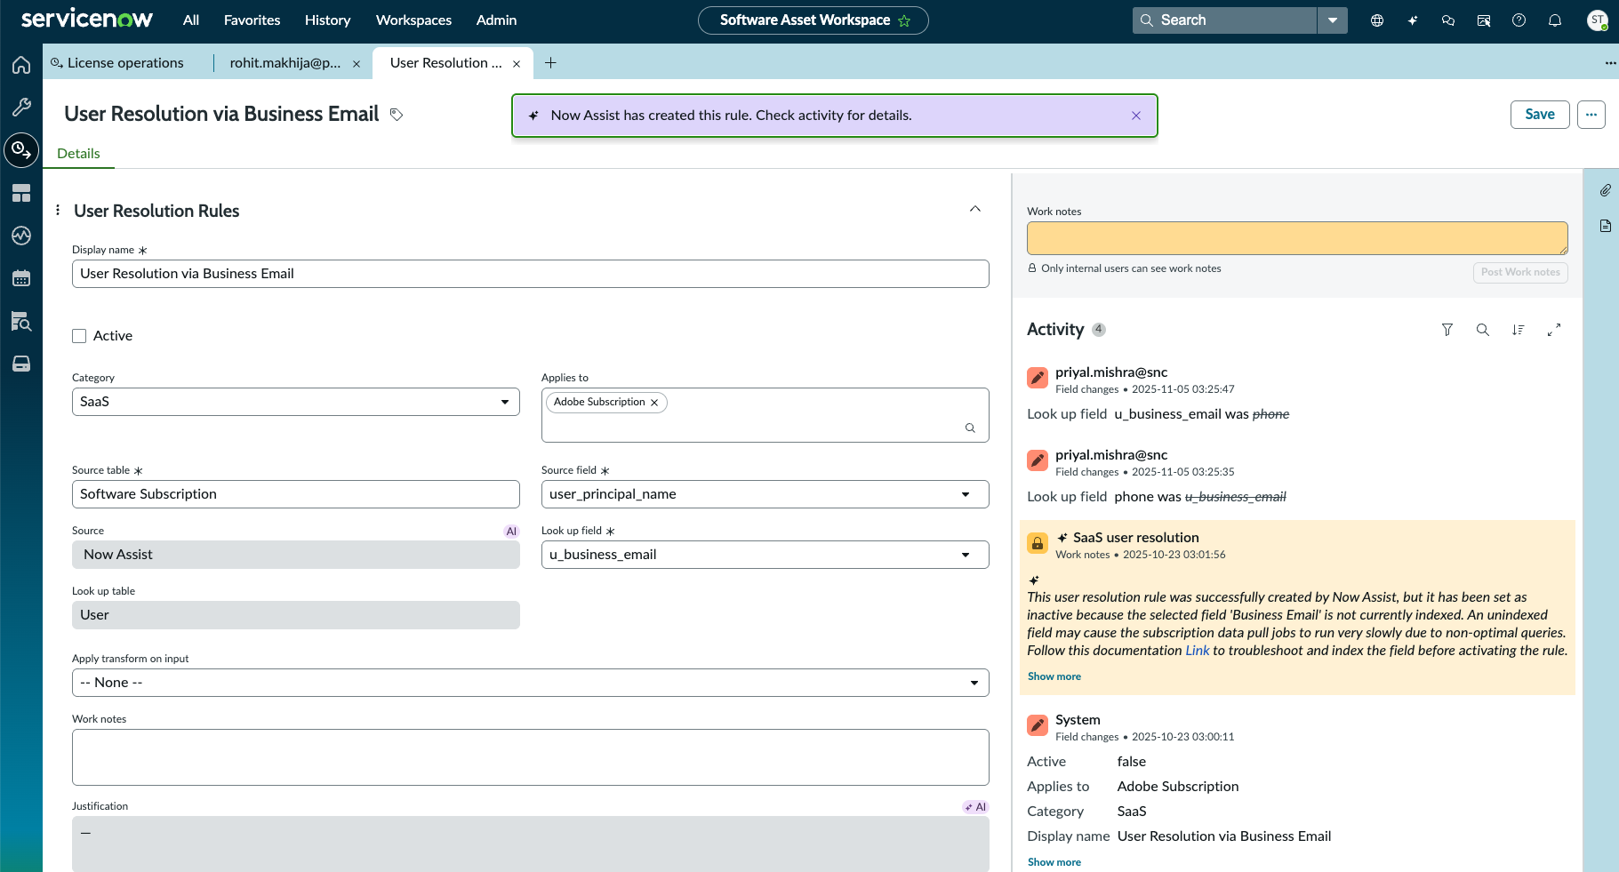Open the more actions menu beside Save

[x=1591, y=115]
